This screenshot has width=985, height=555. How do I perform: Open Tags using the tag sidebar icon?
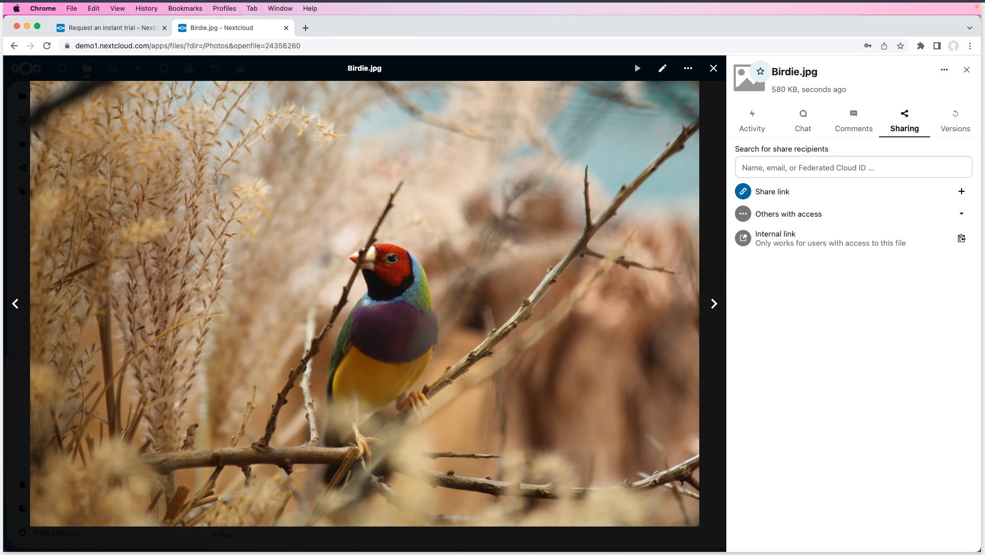[x=22, y=191]
